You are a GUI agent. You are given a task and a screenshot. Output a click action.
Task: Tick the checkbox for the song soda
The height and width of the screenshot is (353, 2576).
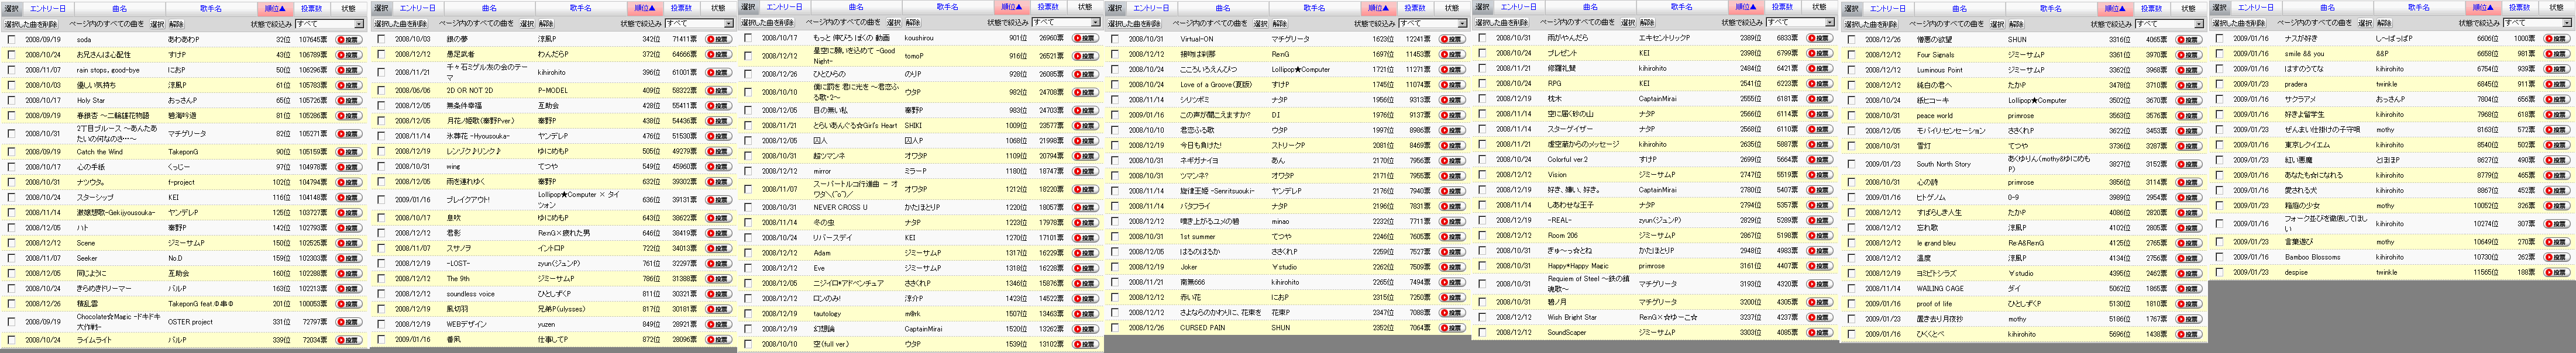click(x=11, y=40)
